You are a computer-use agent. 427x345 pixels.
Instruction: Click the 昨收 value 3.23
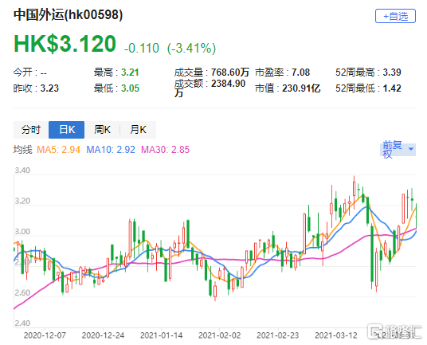pyautogui.click(x=49, y=88)
